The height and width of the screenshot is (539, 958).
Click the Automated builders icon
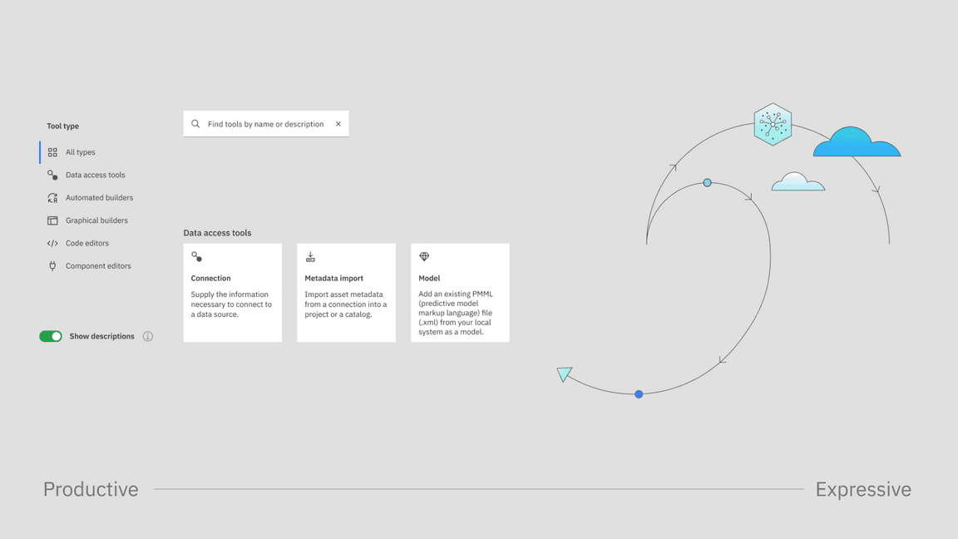52,198
